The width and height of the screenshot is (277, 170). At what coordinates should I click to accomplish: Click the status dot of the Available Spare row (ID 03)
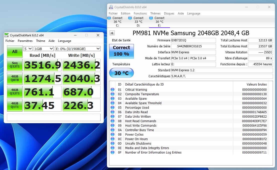[x=112, y=98]
